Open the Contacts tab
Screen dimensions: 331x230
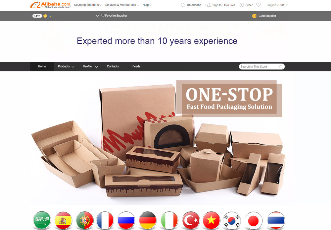point(113,66)
